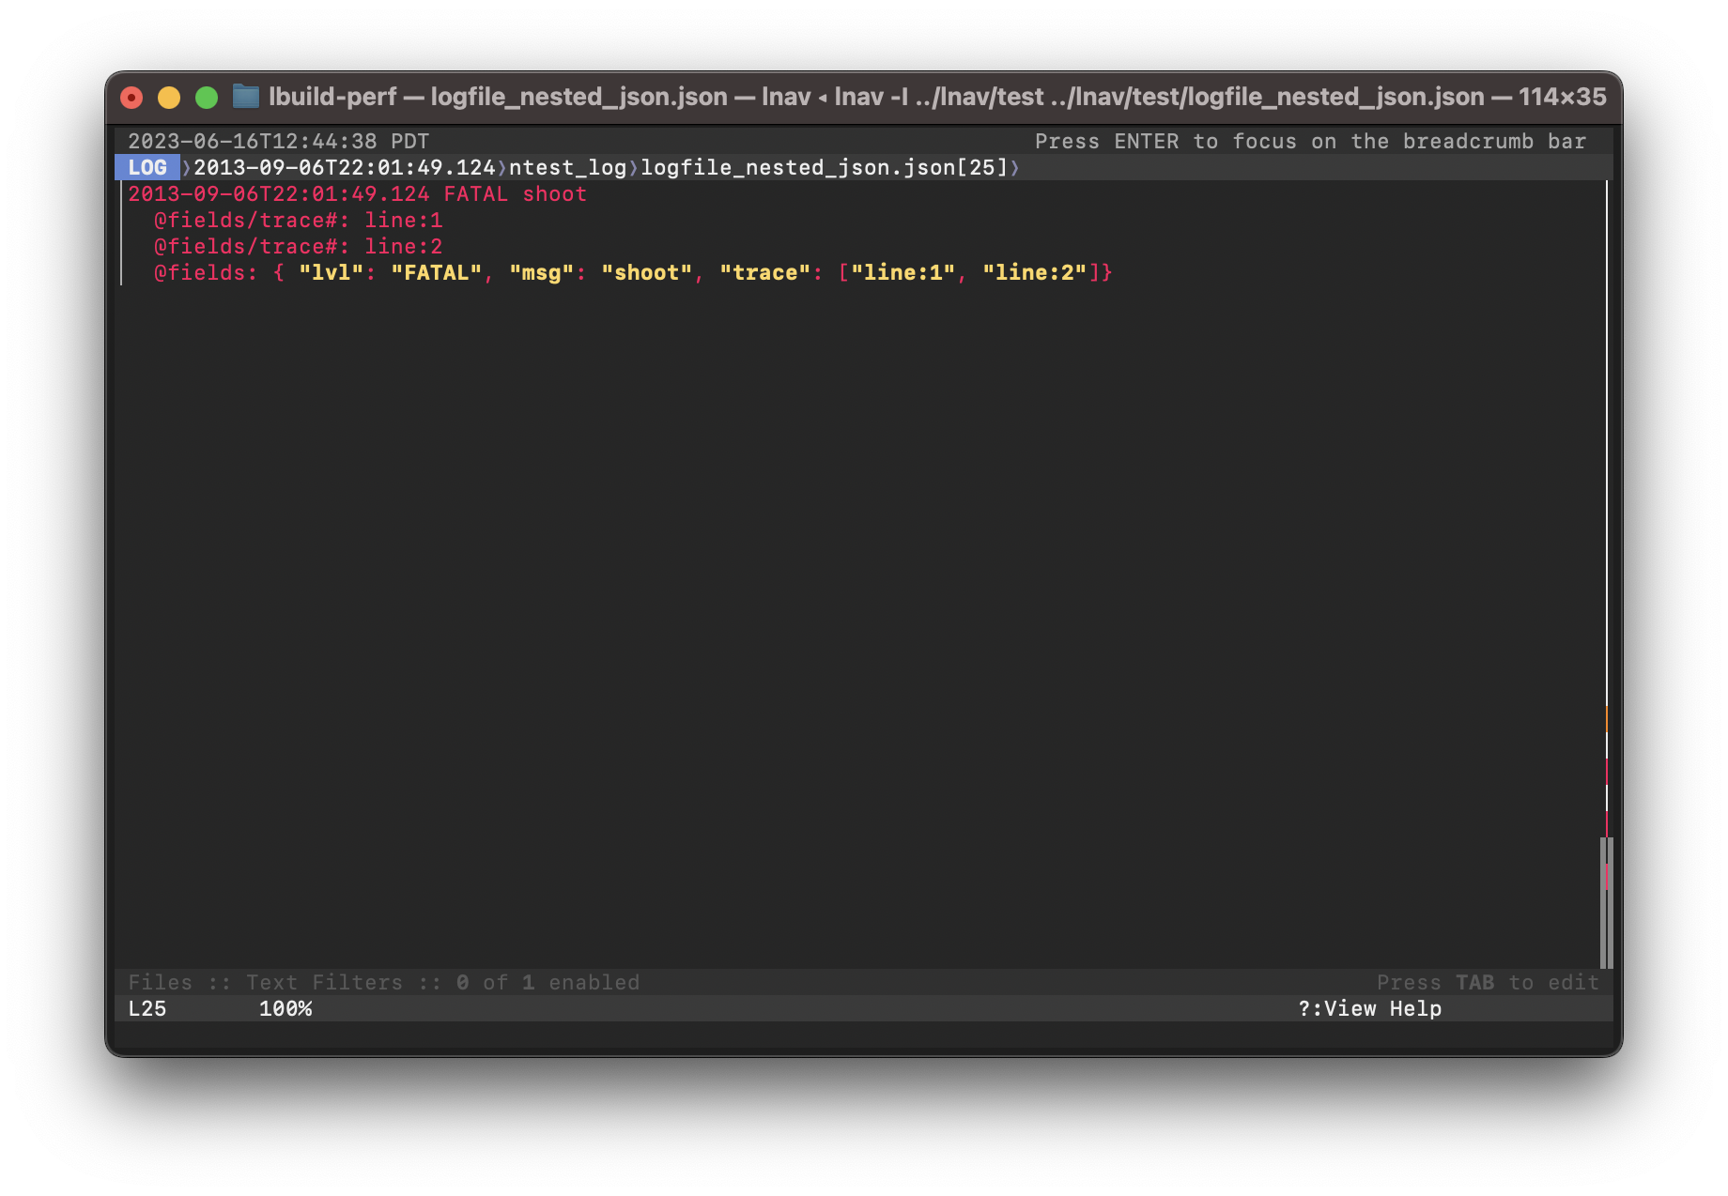Close the terminal window with red button
The image size is (1728, 1196).
[x=131, y=98]
